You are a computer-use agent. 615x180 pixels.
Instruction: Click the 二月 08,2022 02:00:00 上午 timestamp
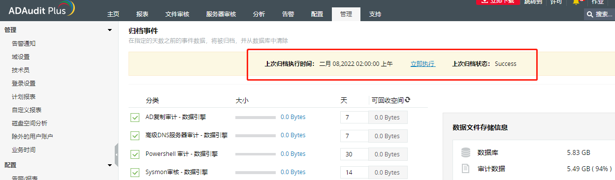click(x=356, y=64)
